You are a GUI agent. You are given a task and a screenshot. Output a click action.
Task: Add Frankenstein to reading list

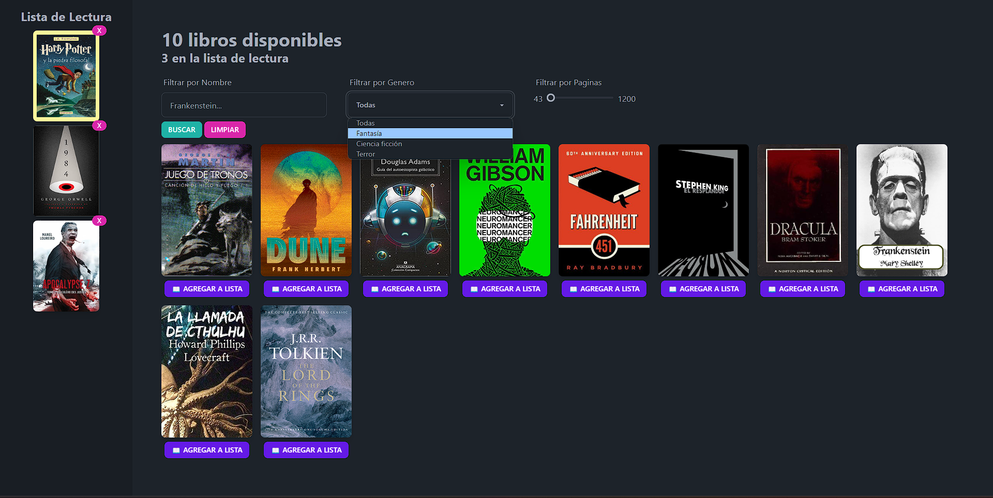902,289
